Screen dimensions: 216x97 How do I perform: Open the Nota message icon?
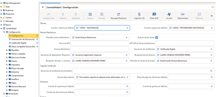[x=154, y=14]
